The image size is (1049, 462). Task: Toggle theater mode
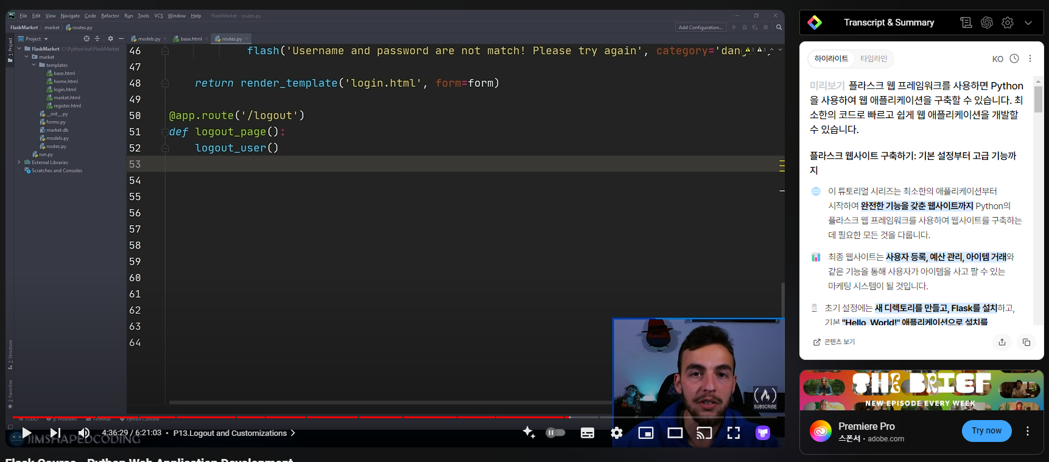(675, 433)
